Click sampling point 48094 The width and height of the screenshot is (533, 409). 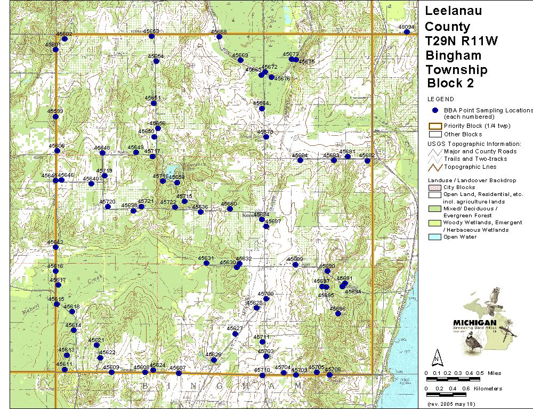click(407, 32)
